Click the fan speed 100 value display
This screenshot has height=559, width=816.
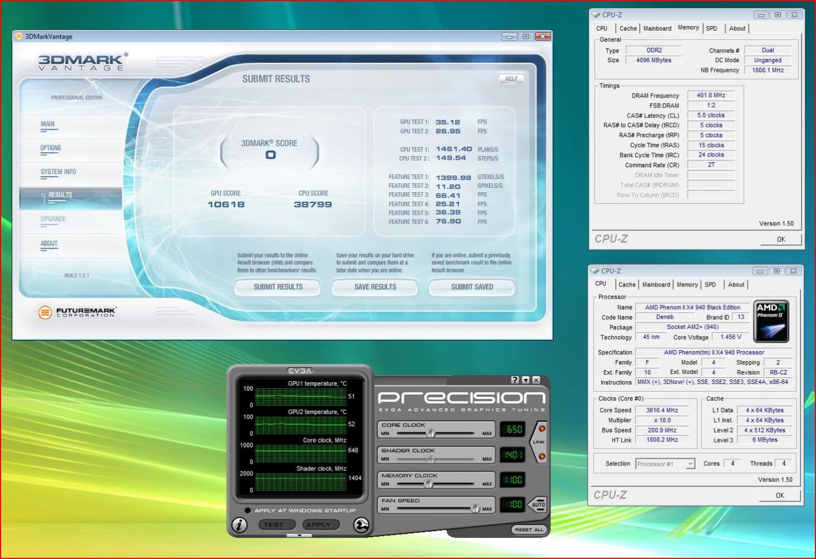(512, 505)
